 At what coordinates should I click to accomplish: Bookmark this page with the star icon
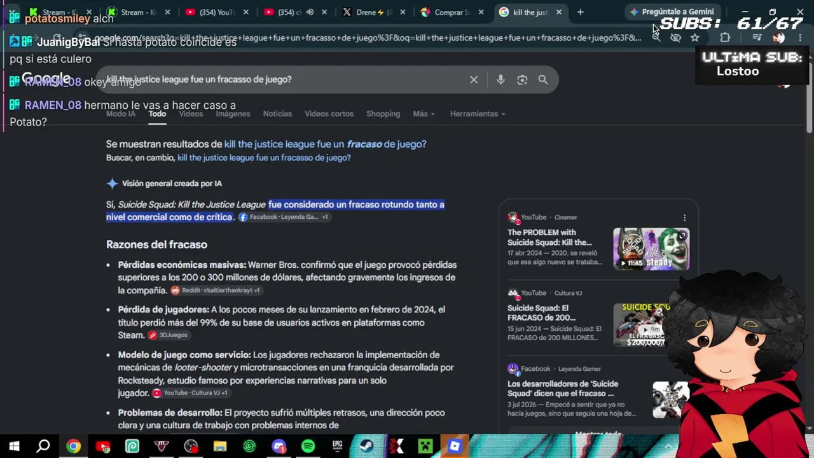695,38
